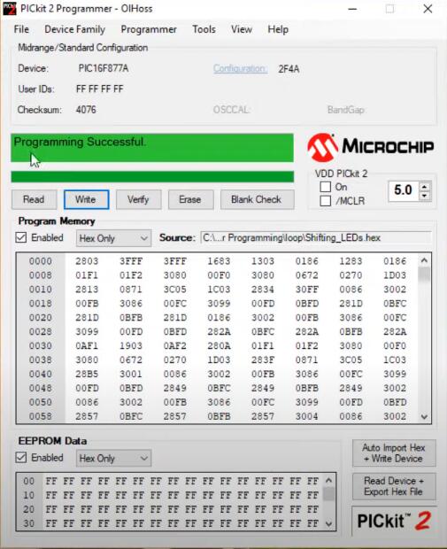
Task: Select EEPROM row address 00
Action: pos(28,481)
